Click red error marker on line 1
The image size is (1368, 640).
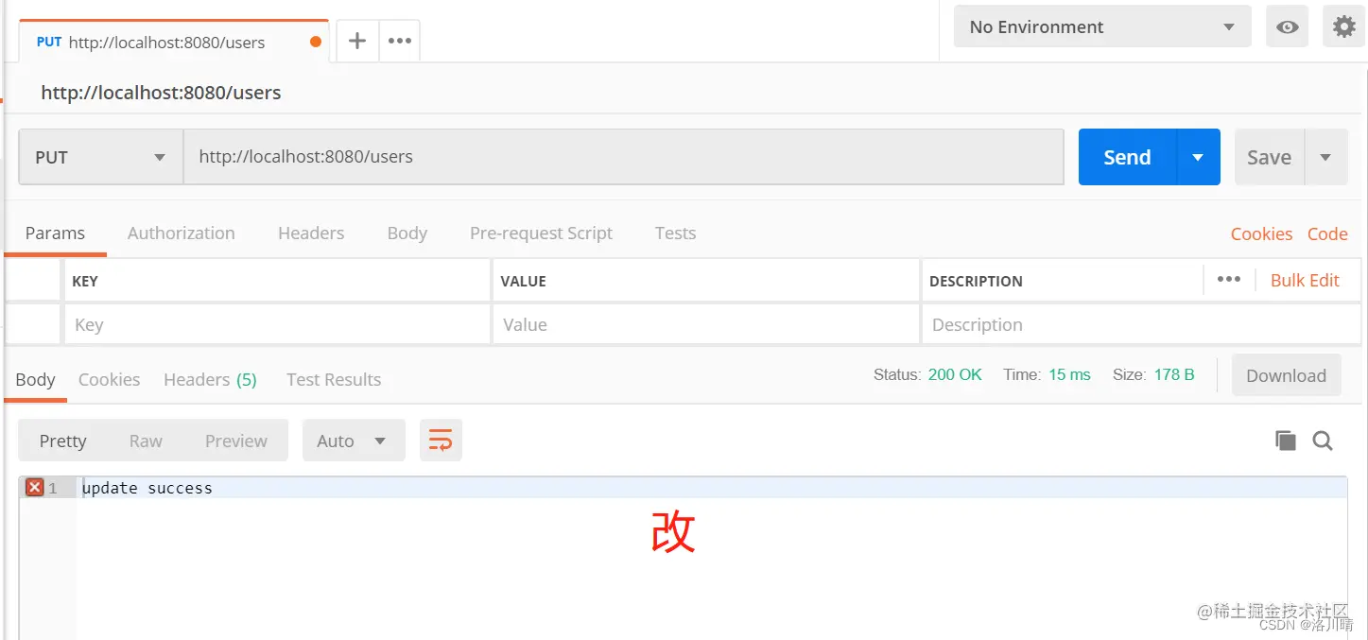click(35, 488)
